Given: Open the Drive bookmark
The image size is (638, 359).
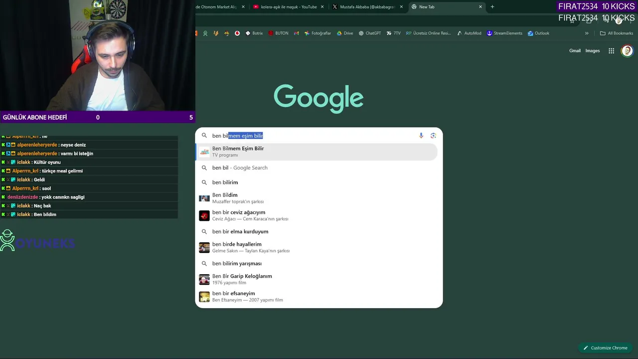Looking at the screenshot, I should coord(345,33).
